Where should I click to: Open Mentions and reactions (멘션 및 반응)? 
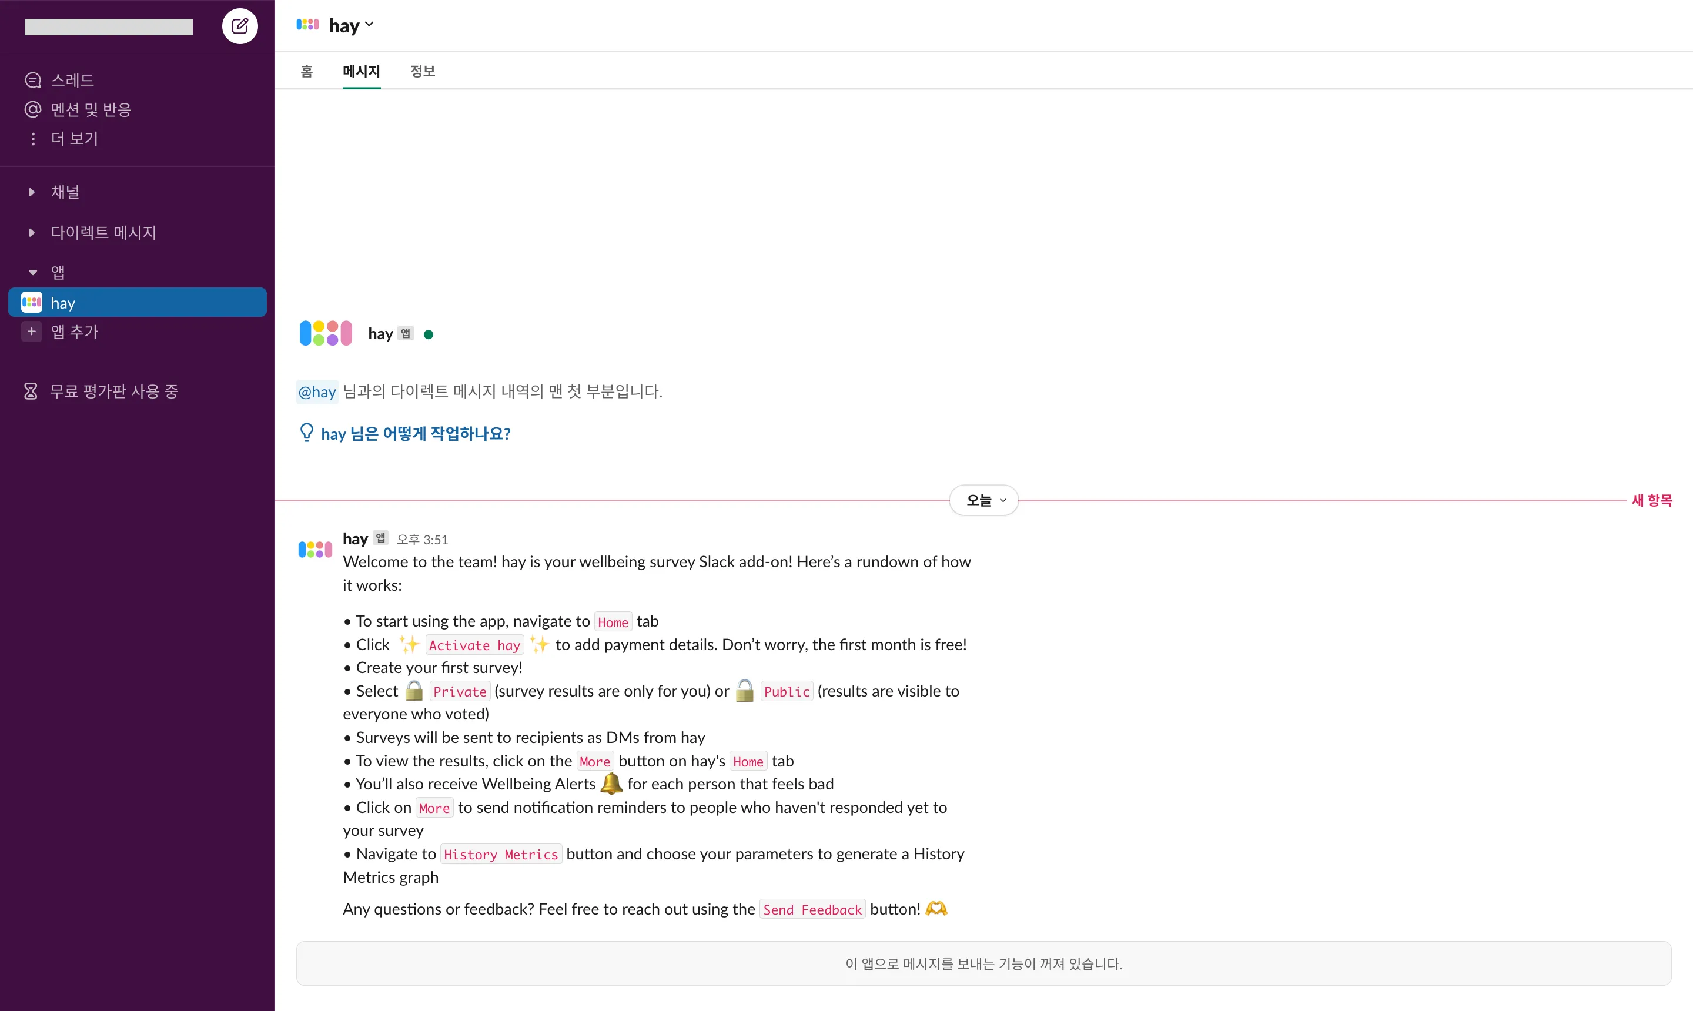(90, 110)
